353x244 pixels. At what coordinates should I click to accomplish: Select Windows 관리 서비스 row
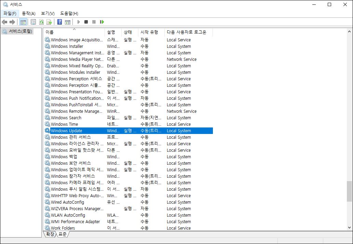128,137
